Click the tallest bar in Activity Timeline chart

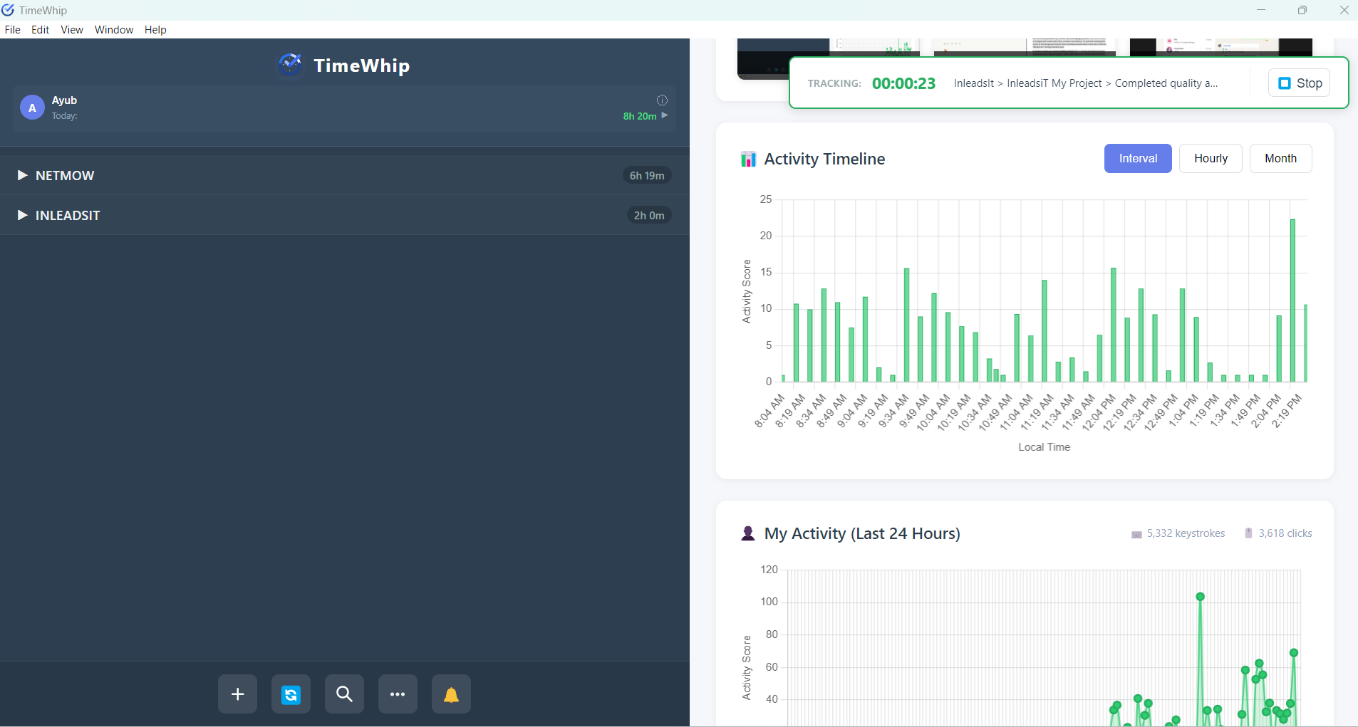tap(1292, 300)
